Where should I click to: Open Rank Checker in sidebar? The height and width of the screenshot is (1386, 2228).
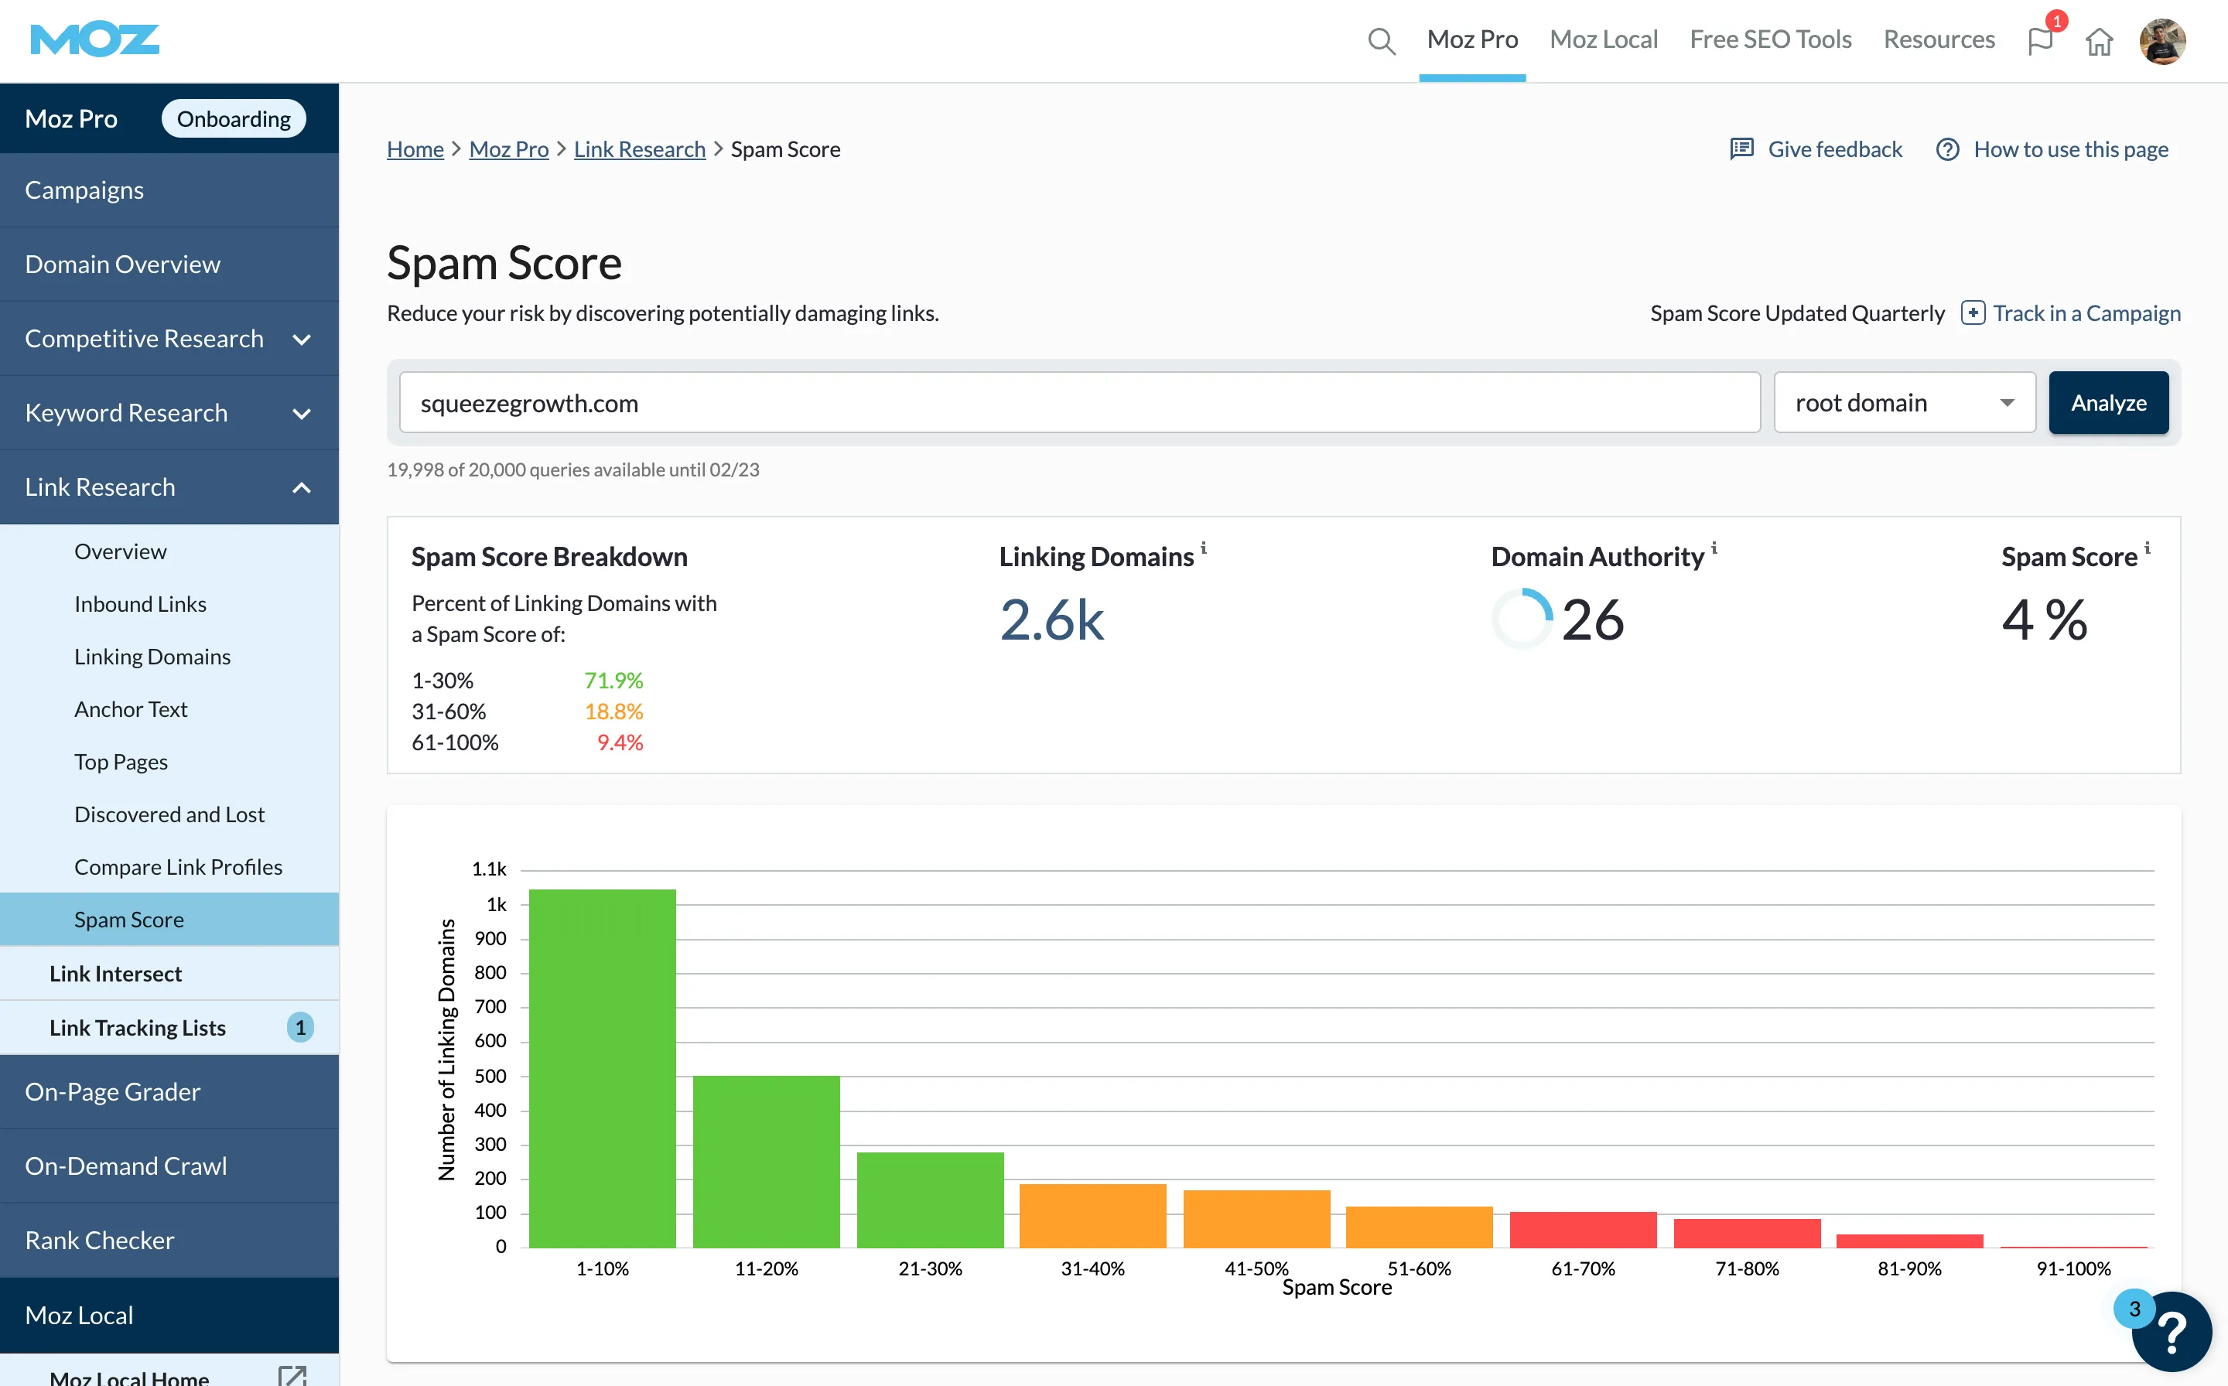[169, 1241]
